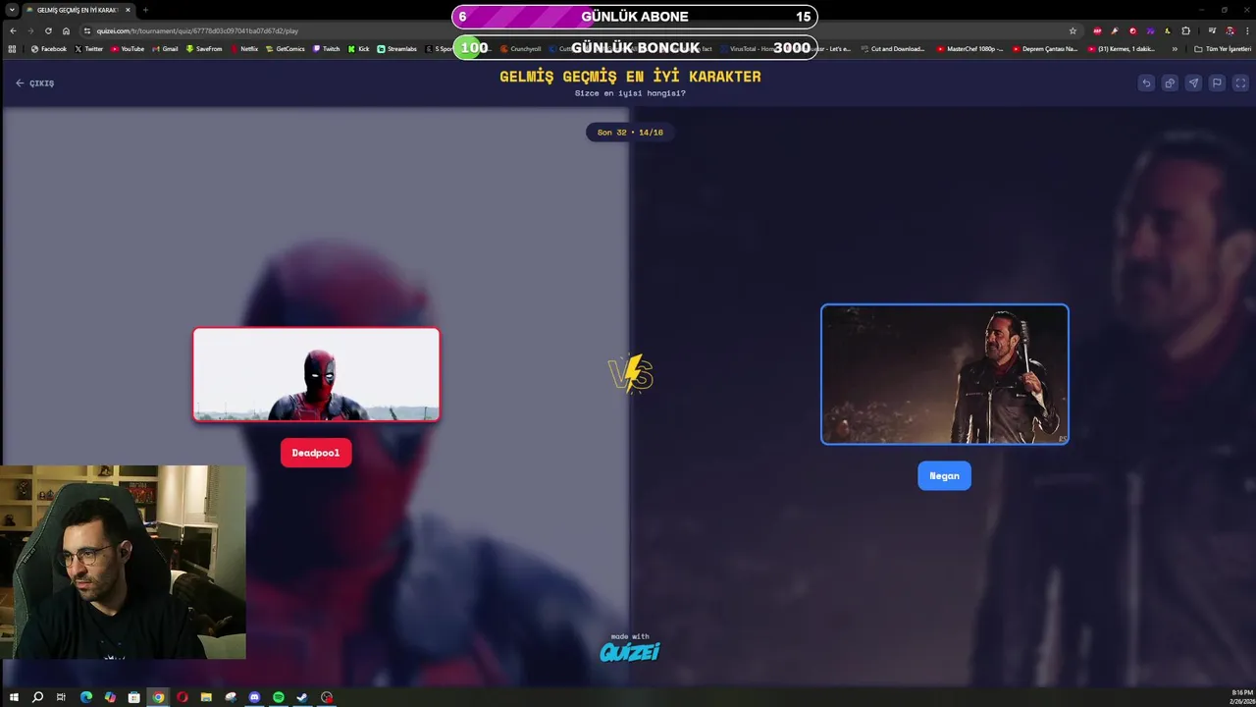Open the Facebook bookmark
1256x707 pixels.
tap(49, 48)
